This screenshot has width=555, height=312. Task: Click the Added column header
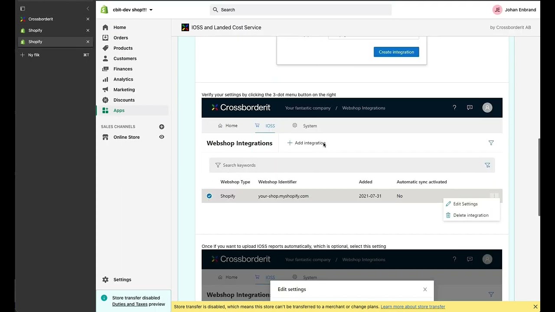click(366, 182)
